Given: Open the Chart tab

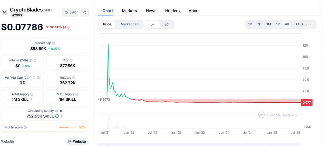Looking at the screenshot, I should point(108,11).
